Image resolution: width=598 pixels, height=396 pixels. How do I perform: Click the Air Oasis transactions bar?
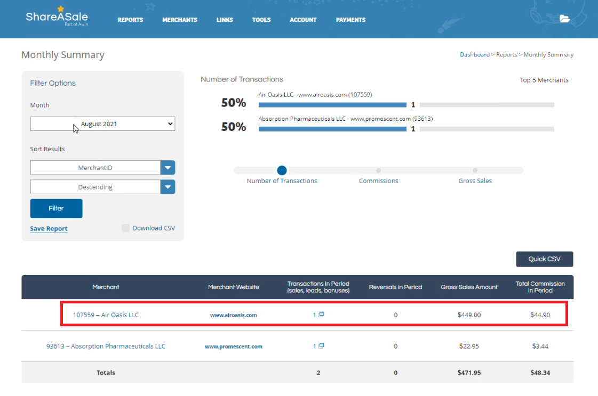tap(332, 105)
